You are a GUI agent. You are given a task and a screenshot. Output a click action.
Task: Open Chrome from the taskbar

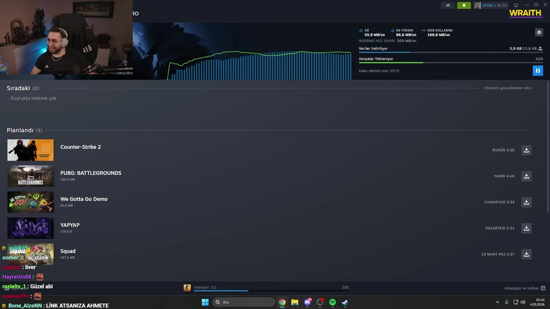point(282,302)
